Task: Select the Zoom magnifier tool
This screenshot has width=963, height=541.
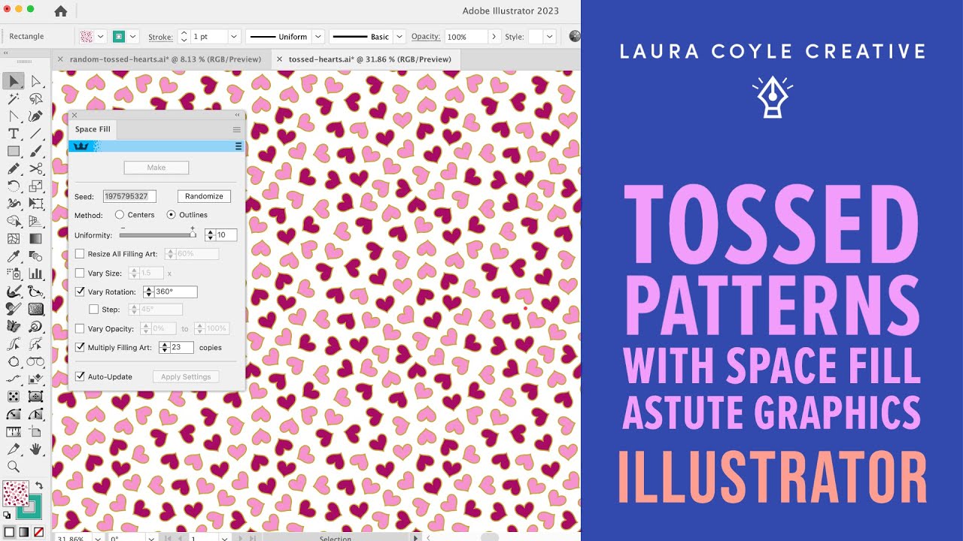Action: click(x=14, y=467)
